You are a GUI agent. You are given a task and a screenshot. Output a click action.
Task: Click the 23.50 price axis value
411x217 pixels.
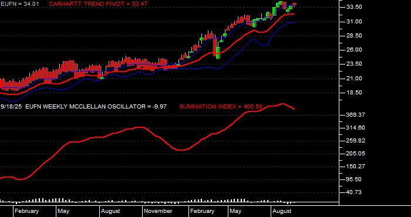(355, 64)
